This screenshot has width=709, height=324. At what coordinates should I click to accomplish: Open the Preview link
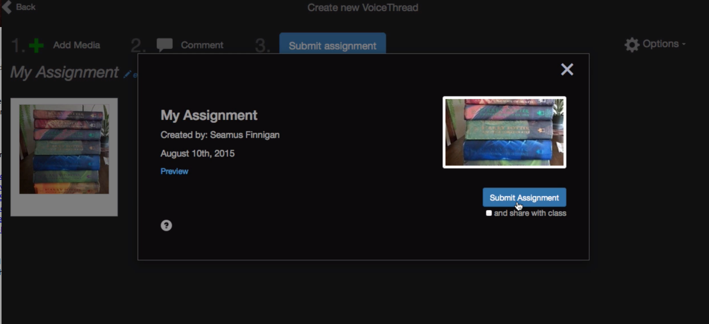174,171
